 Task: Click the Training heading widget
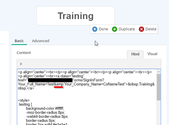(x=76, y=16)
